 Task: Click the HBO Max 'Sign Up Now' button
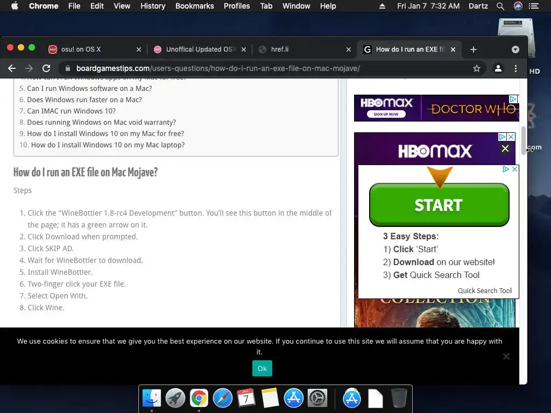click(386, 114)
